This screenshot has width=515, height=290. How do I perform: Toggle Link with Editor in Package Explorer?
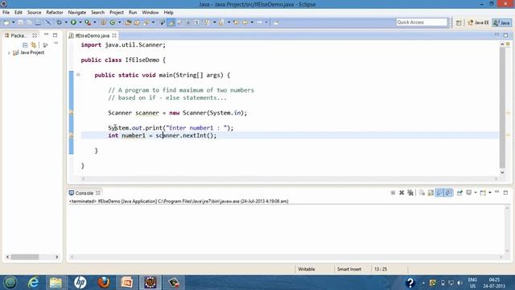tap(34, 45)
